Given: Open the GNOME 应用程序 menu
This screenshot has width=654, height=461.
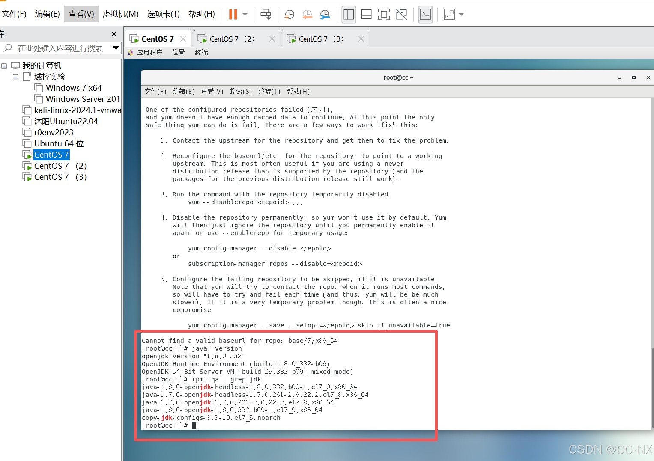Looking at the screenshot, I should tap(149, 53).
